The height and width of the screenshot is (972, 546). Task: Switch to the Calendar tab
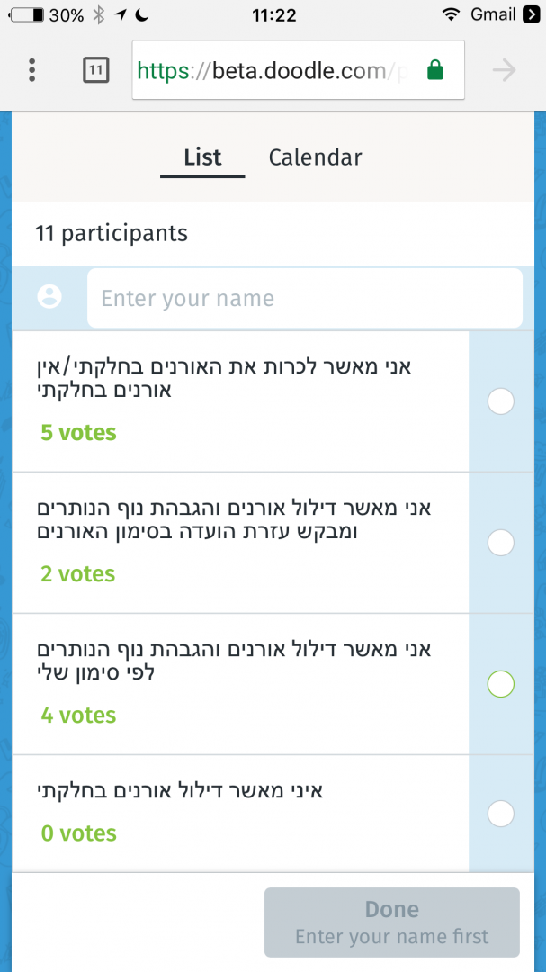315,157
